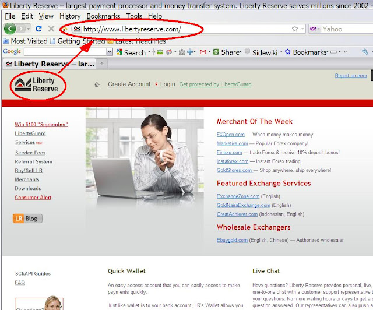Viewport: 373px width, 310px height.
Task: Open the Instaforex.com merchant link
Action: point(233,161)
